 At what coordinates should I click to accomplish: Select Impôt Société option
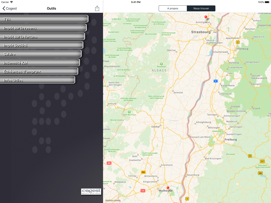(41, 45)
